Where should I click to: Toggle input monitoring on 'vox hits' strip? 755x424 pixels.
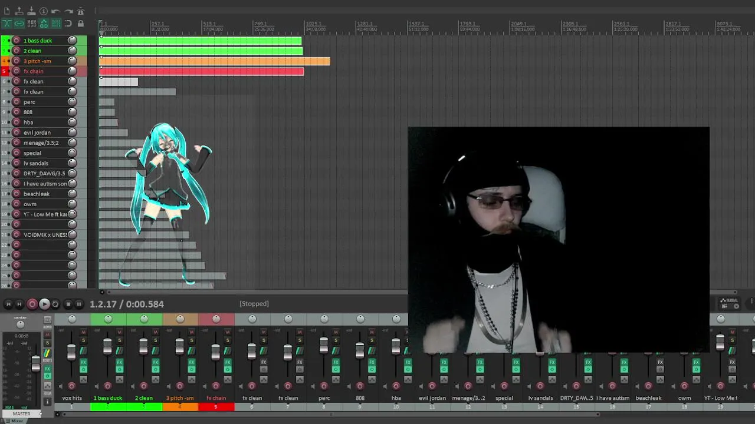pyautogui.click(x=60, y=386)
